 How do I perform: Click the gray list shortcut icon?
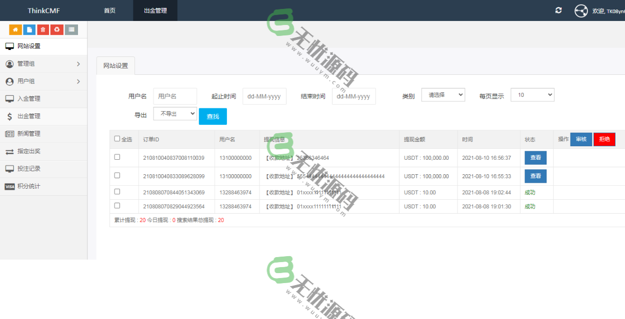click(x=71, y=29)
